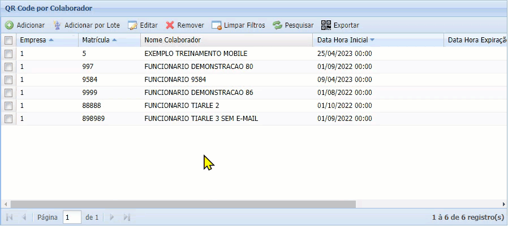Tick checkbox for FUNCIONARIO TIARLE 2
The width and height of the screenshot is (508, 226).
8,106
